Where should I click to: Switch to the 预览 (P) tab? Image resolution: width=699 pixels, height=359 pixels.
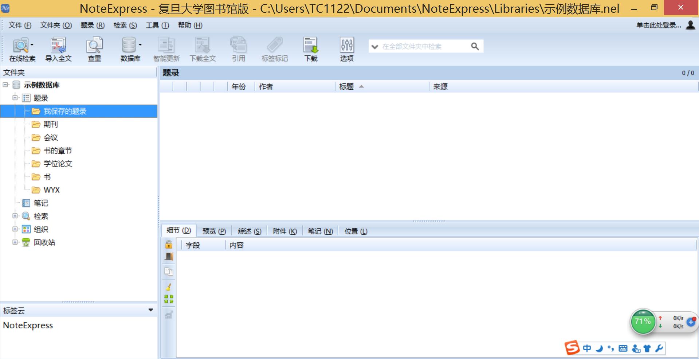point(214,231)
